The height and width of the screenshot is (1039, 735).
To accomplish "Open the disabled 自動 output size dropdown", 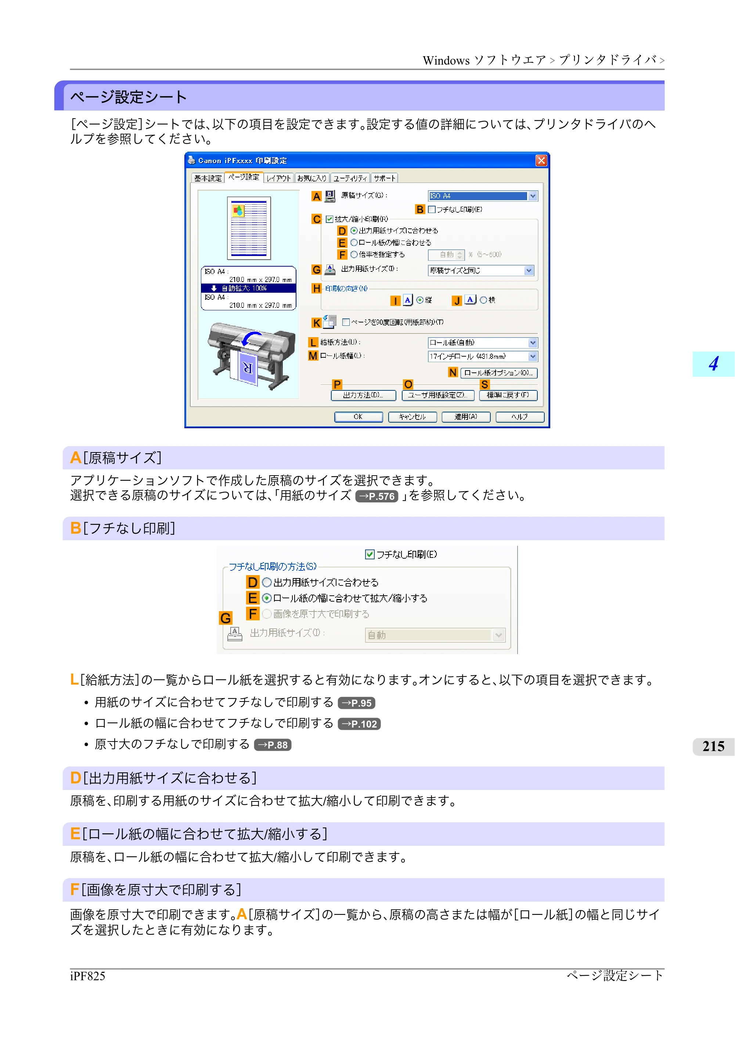I will (435, 635).
